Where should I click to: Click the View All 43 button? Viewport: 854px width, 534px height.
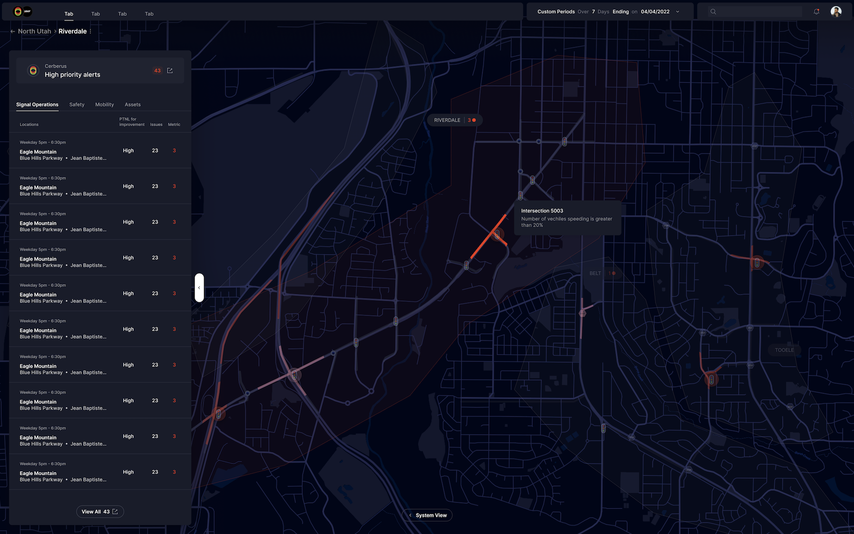[x=100, y=512]
